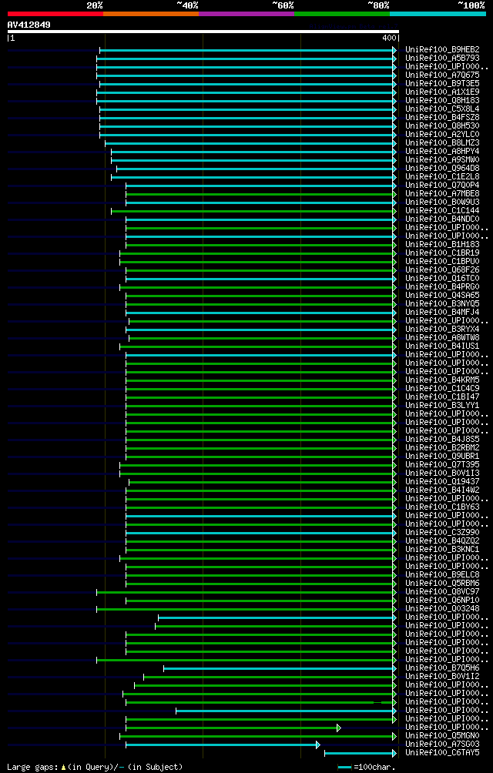Select label UniRef100_B3NYQ5

(x=441, y=303)
